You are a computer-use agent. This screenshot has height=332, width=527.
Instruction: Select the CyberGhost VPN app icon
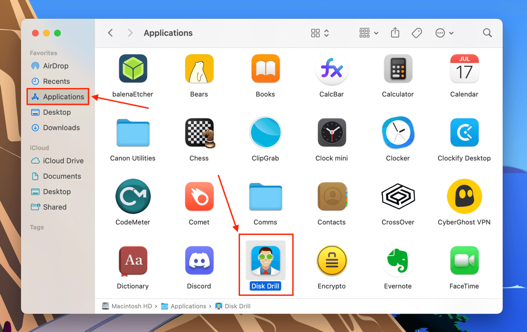pyautogui.click(x=464, y=196)
